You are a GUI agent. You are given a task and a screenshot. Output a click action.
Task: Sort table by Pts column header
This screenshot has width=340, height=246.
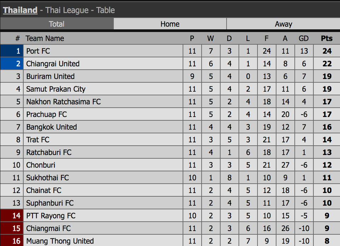pos(327,38)
